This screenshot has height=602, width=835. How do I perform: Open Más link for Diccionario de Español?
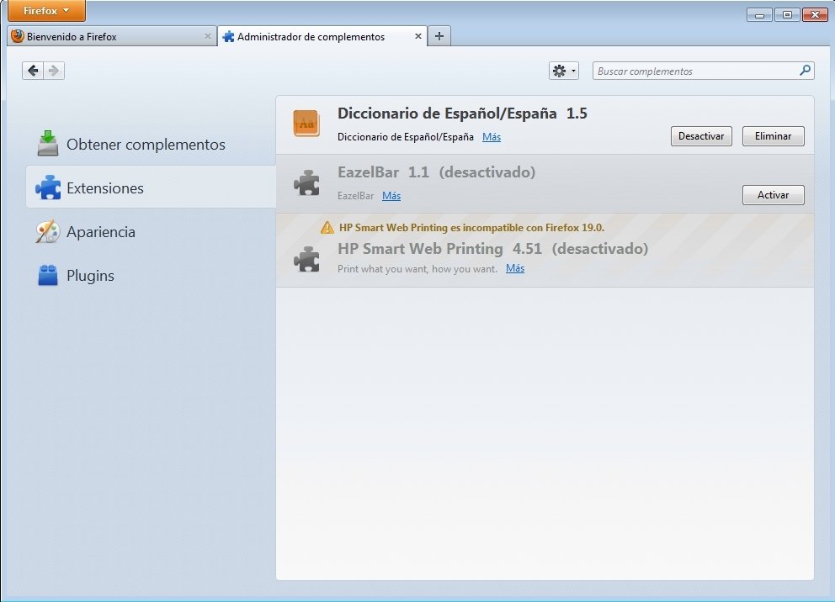point(492,137)
